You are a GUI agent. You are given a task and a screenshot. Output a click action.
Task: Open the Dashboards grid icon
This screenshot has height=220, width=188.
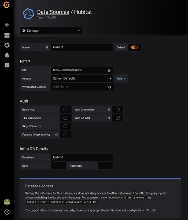point(7,35)
